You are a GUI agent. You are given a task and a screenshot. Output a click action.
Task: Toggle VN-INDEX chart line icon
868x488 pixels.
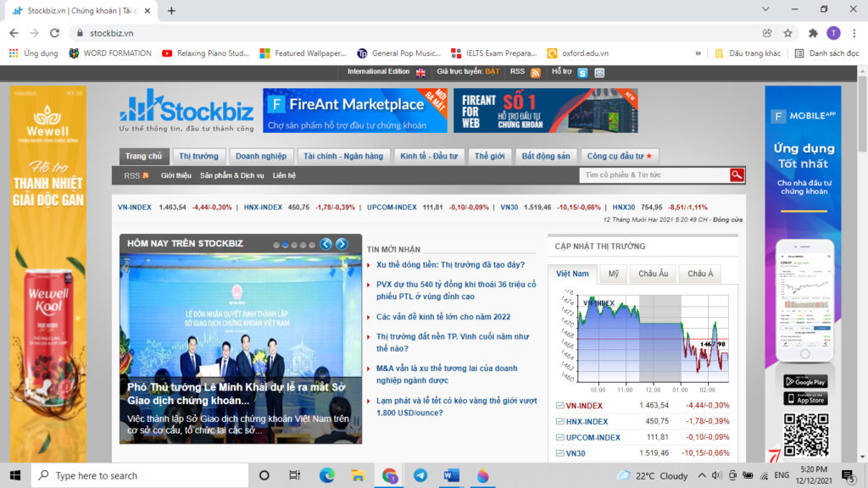click(559, 406)
